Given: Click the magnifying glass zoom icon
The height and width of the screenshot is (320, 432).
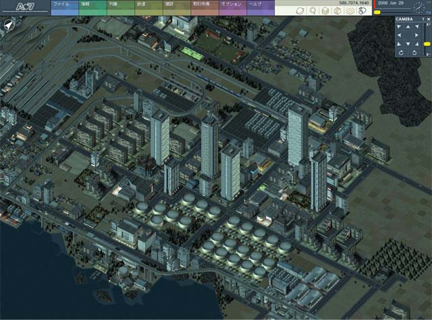Looking at the screenshot, I should coord(313,11).
